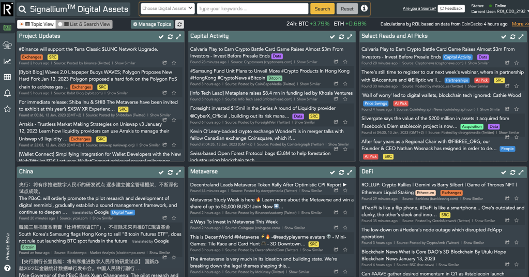The image size is (529, 277).
Task: Click the Price Swings tag
Action: pos(375,104)
